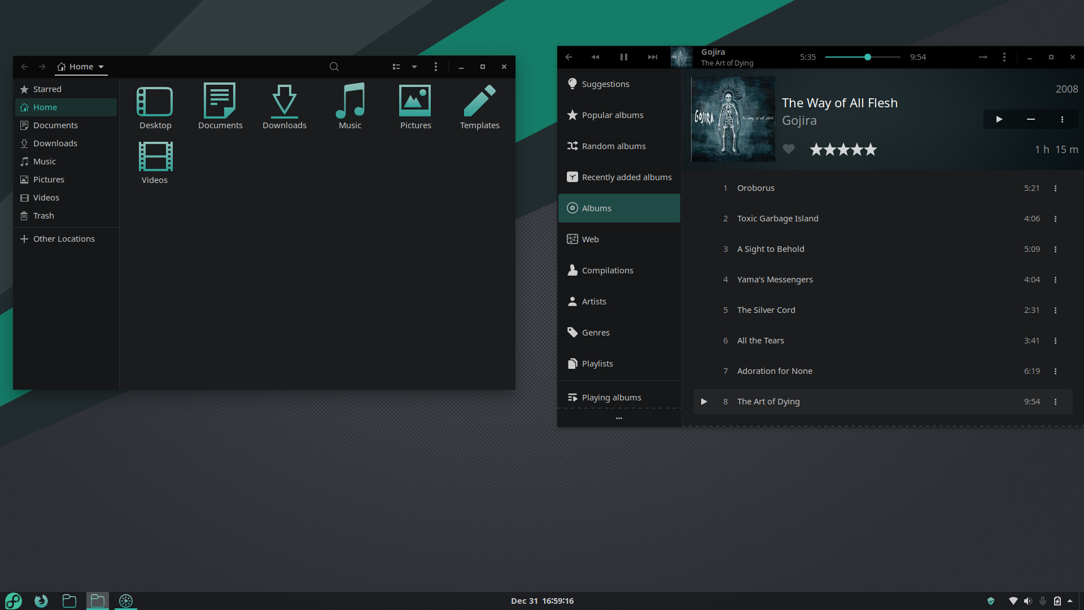The width and height of the screenshot is (1084, 610).
Task: Go to previous track
Action: (595, 57)
